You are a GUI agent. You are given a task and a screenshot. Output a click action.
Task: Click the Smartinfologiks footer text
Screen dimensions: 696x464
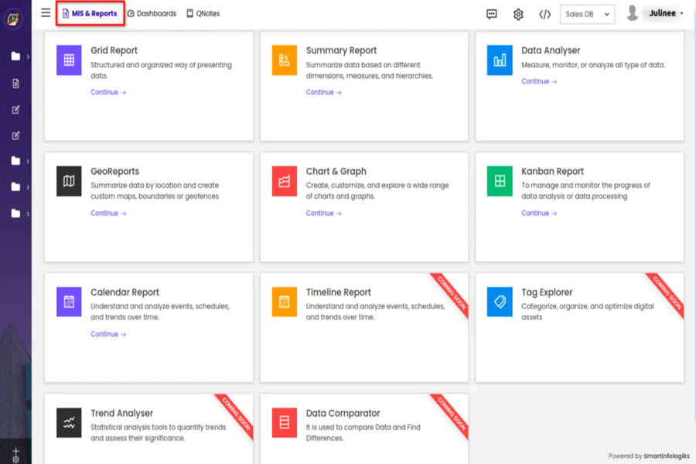[x=667, y=456]
